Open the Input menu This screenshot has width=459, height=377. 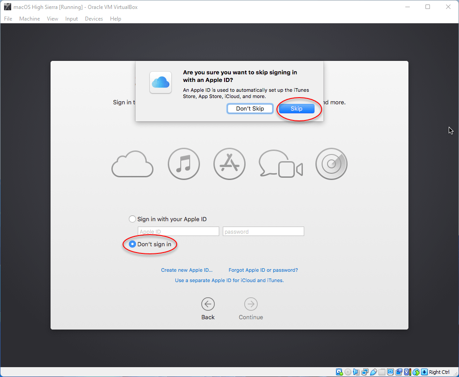click(72, 19)
